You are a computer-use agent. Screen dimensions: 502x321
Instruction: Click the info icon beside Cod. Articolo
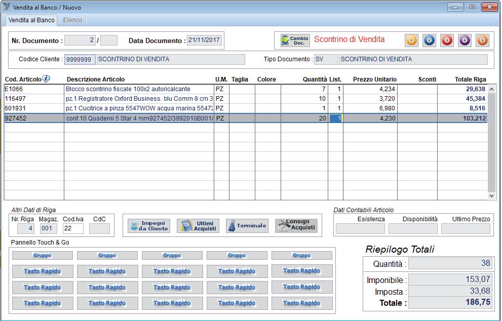tap(47, 78)
